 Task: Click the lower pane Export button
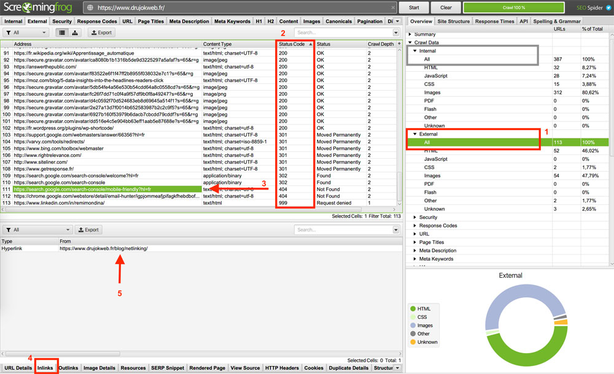[88, 230]
